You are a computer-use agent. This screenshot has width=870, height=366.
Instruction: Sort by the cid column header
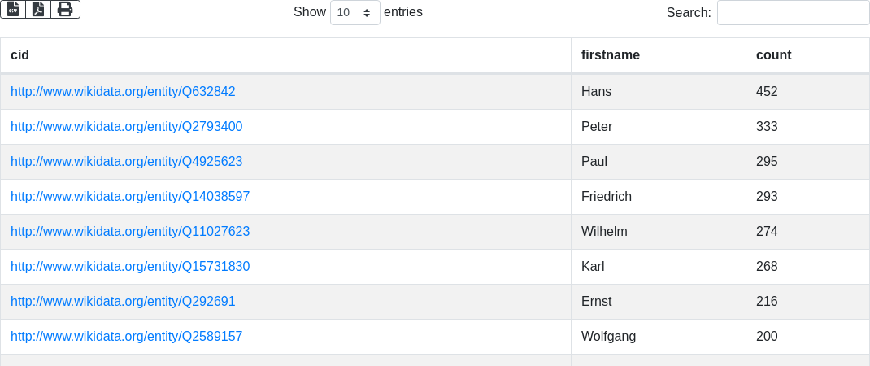click(20, 55)
